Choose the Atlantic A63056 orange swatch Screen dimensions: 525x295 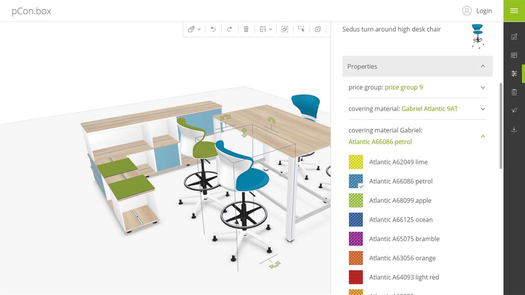click(x=356, y=258)
